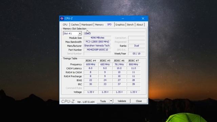This screenshot has width=217, height=122.
Task: Click tRAS value 22
Action: coord(91,80)
